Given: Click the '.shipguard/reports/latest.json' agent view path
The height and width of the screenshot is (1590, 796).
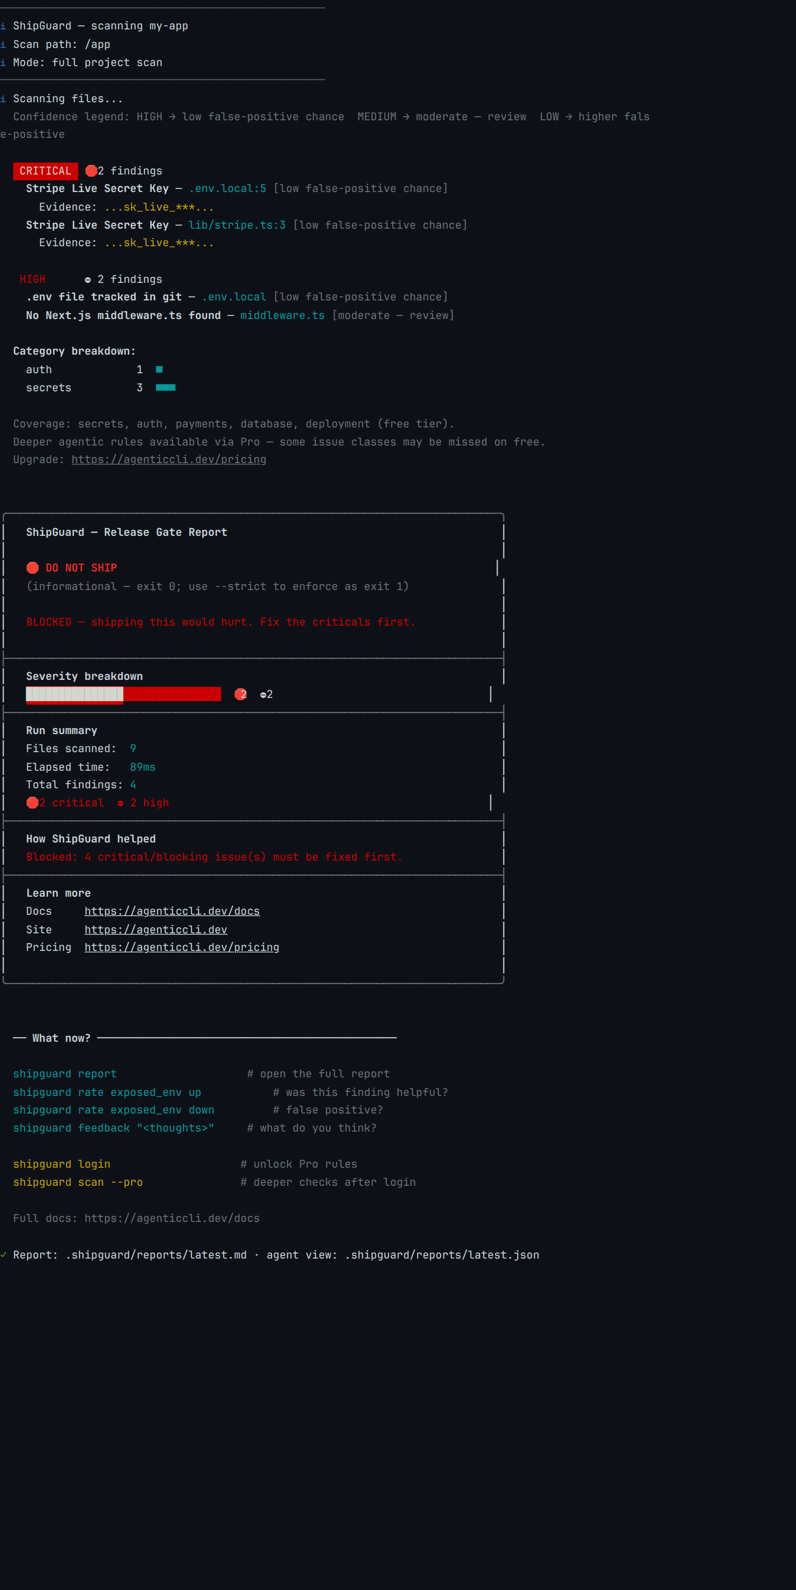Looking at the screenshot, I should pyautogui.click(x=442, y=1254).
